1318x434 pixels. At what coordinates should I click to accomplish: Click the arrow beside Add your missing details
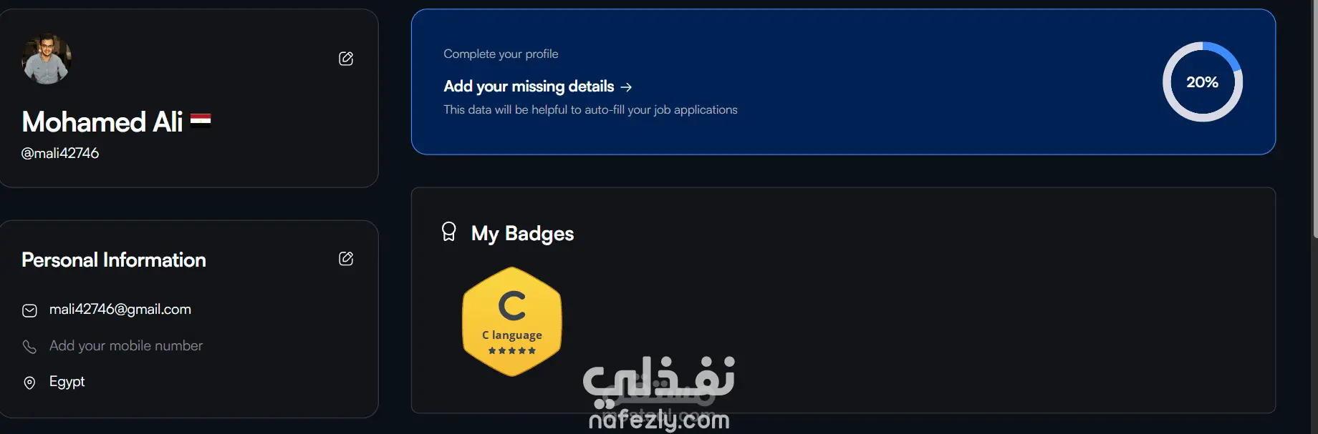pos(626,87)
